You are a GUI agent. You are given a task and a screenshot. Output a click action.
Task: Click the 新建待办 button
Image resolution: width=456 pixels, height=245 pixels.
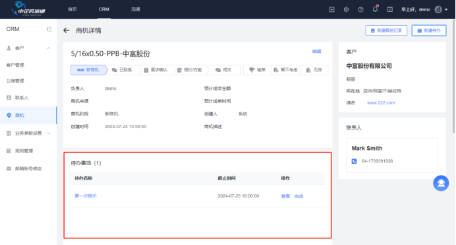tap(429, 30)
